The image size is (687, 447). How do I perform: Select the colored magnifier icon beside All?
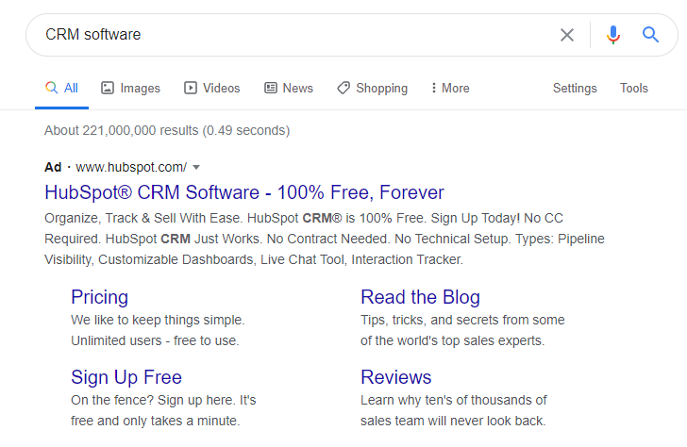click(51, 88)
